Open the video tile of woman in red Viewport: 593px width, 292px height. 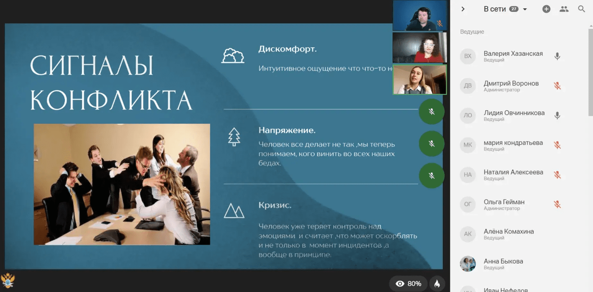[x=419, y=47]
